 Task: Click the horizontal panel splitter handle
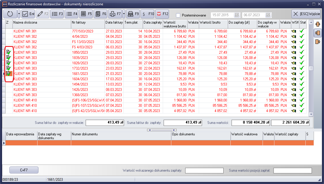pyautogui.click(x=162, y=130)
